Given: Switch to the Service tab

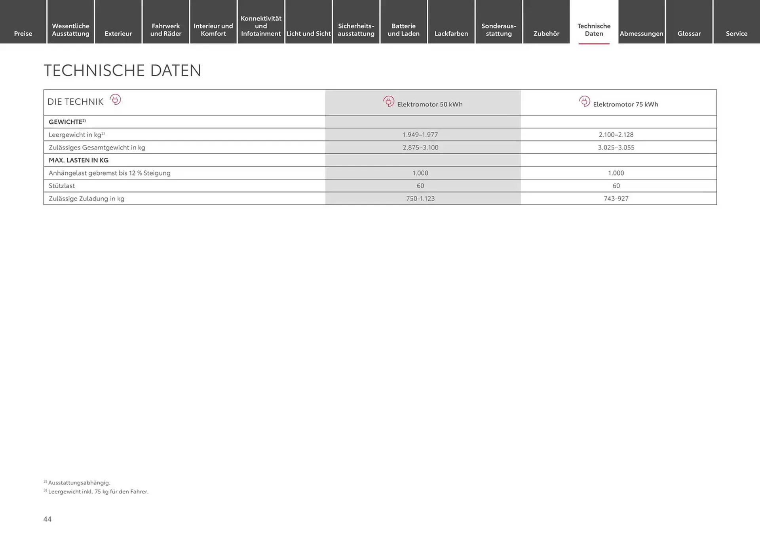Looking at the screenshot, I should [736, 34].
